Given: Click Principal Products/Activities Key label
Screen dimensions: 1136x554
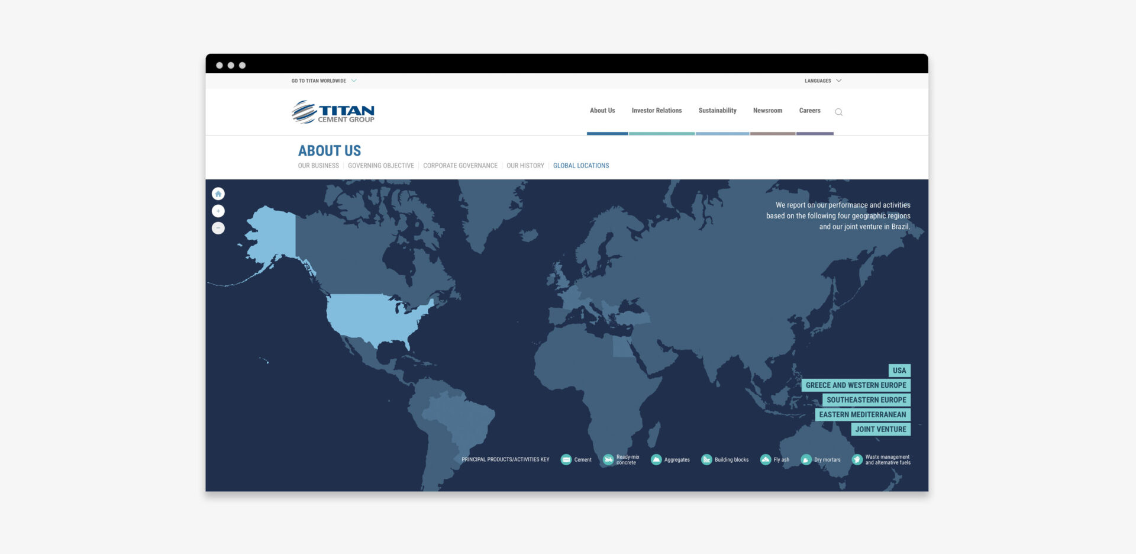Looking at the screenshot, I should [x=505, y=460].
